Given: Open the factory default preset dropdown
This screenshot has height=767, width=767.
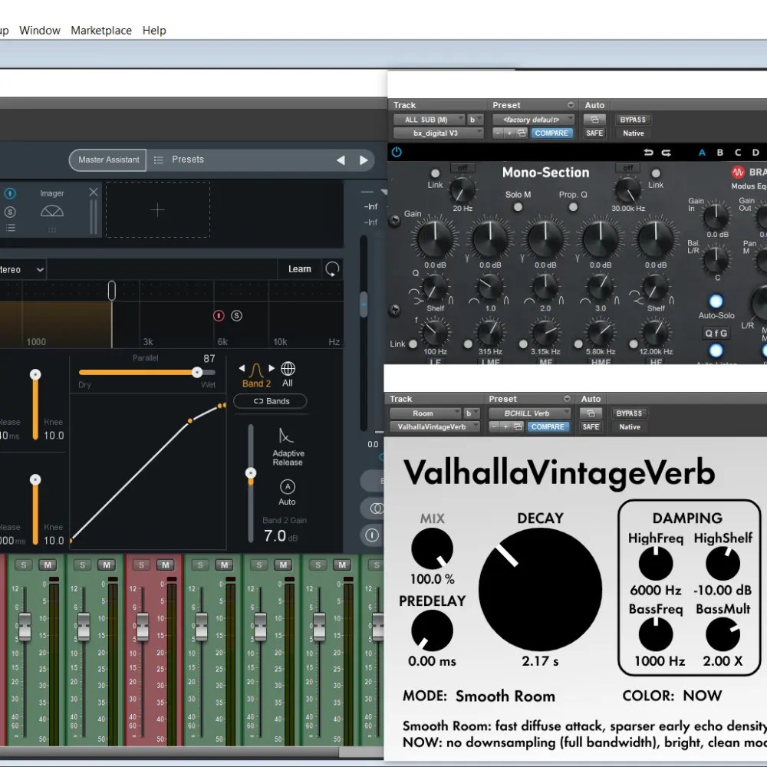Looking at the screenshot, I should click(x=533, y=120).
